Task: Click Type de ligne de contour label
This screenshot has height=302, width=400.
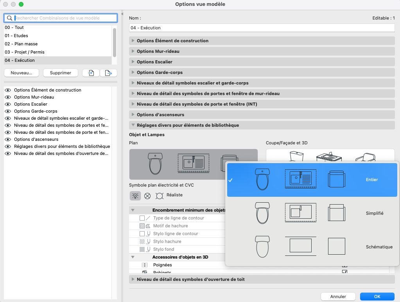Action: (179, 218)
